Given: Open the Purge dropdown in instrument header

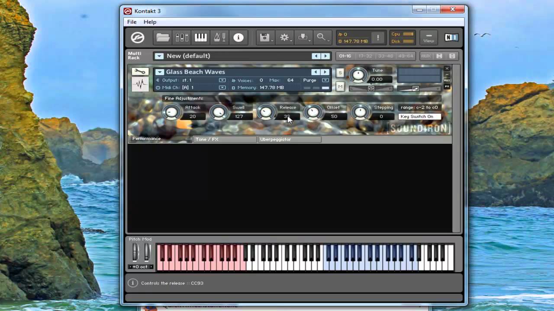Looking at the screenshot, I should point(325,80).
